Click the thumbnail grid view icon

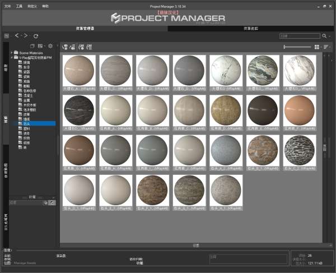pyautogui.click(x=317, y=47)
